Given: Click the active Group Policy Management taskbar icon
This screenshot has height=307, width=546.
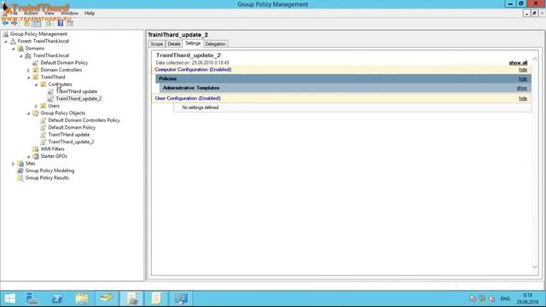Looking at the screenshot, I should (131, 298).
